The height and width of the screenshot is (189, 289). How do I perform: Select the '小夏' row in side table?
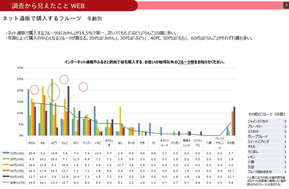pos(267,162)
